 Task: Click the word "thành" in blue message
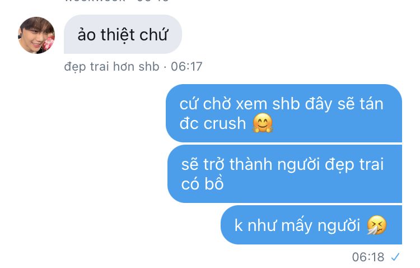click(x=250, y=164)
